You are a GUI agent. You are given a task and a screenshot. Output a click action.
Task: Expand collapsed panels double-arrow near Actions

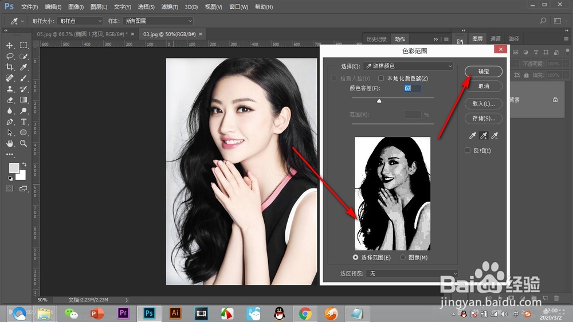(x=435, y=39)
